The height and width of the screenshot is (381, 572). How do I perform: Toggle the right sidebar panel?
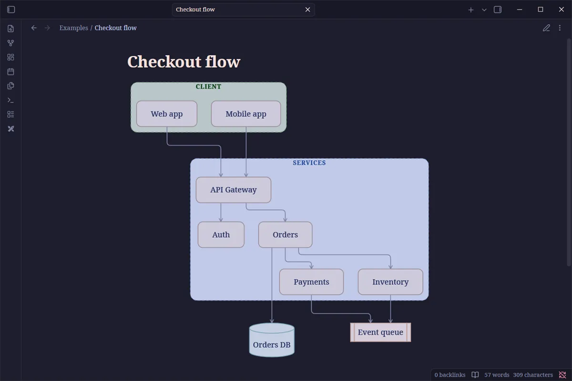(498, 10)
